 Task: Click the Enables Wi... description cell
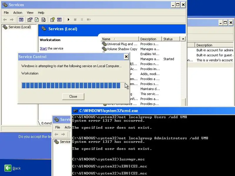150,54
